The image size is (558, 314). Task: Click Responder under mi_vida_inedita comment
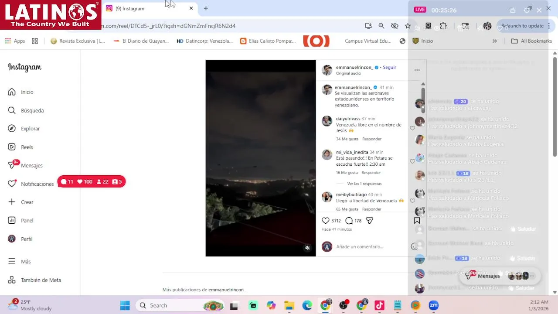[371, 173]
